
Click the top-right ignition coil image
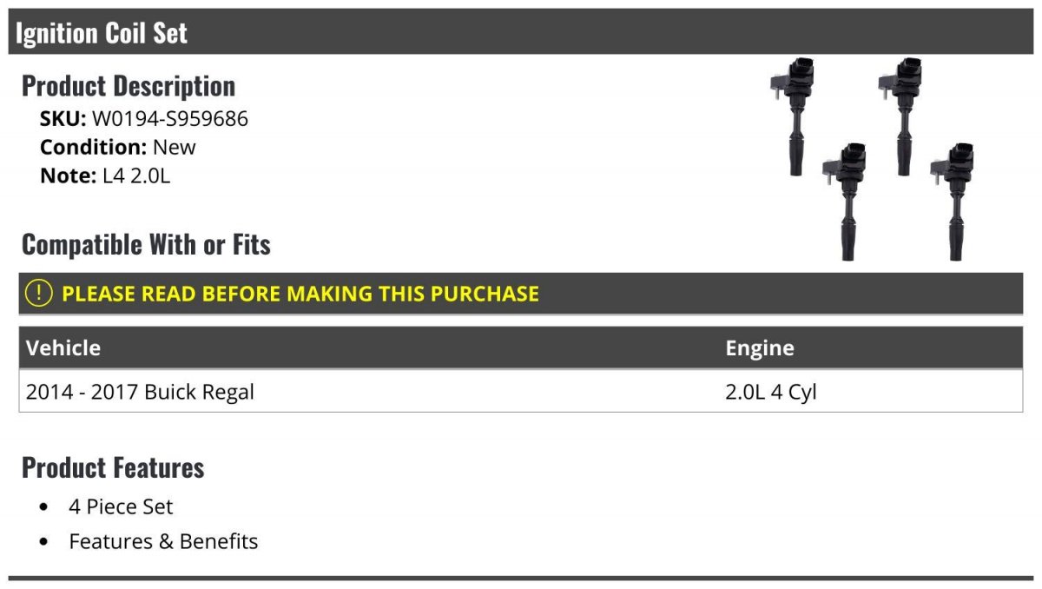tap(901, 116)
